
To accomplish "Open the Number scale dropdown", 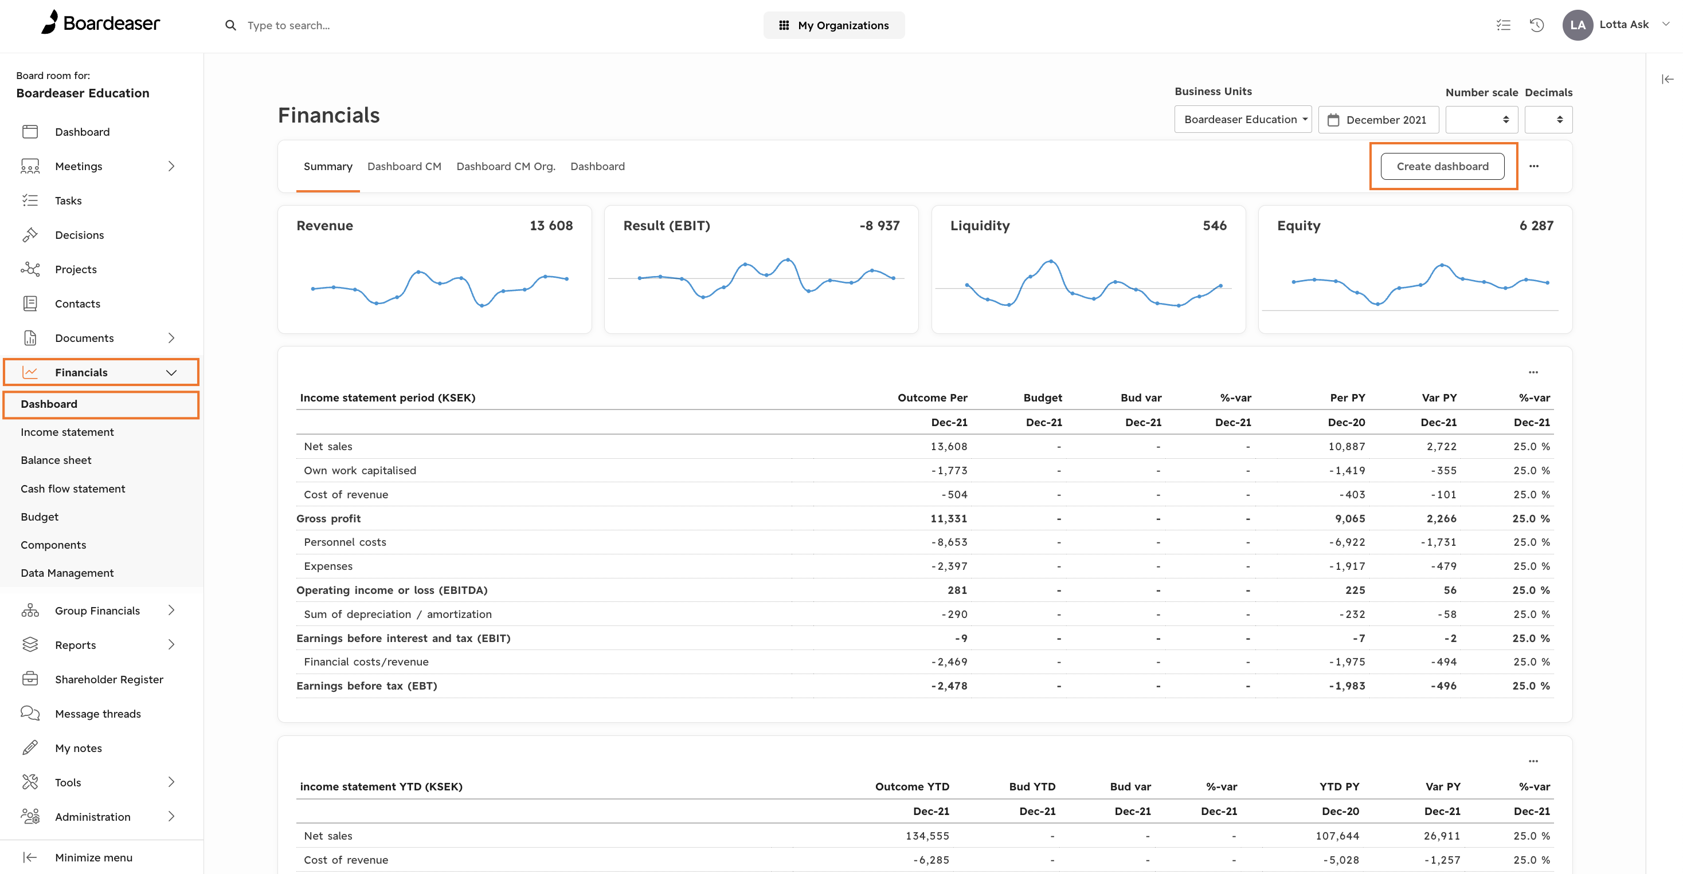I will pos(1481,120).
